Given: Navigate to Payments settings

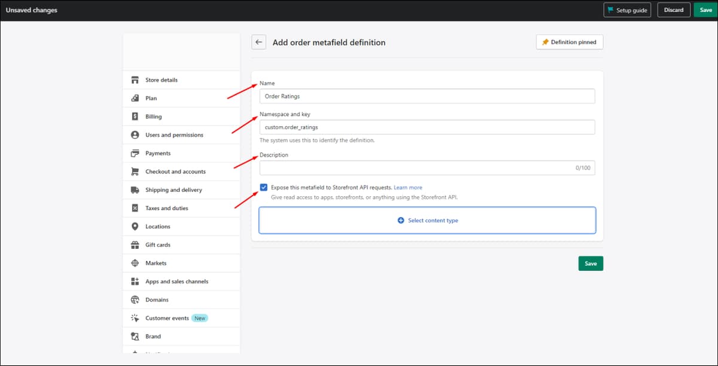Looking at the screenshot, I should [x=181, y=154].
